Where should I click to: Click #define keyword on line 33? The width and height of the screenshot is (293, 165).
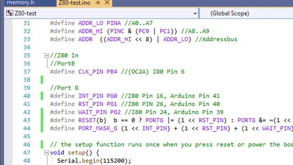tap(62, 39)
